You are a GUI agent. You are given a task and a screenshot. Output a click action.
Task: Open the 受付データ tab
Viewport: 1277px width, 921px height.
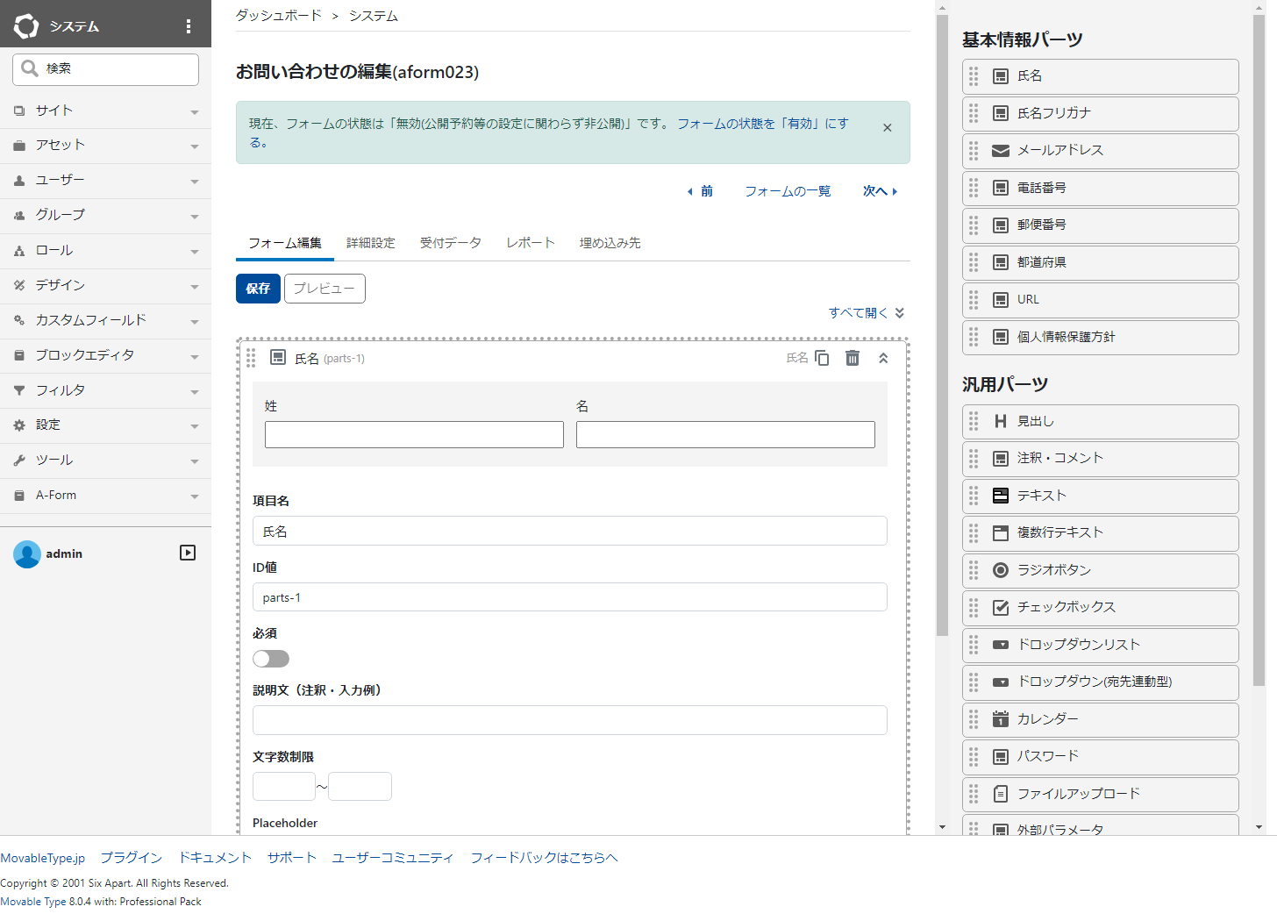pos(450,243)
